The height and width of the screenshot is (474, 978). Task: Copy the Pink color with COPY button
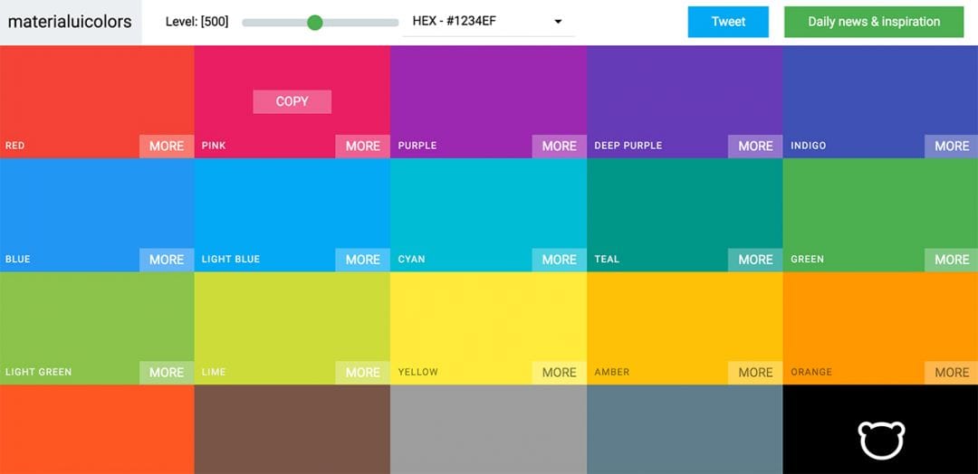[292, 101]
